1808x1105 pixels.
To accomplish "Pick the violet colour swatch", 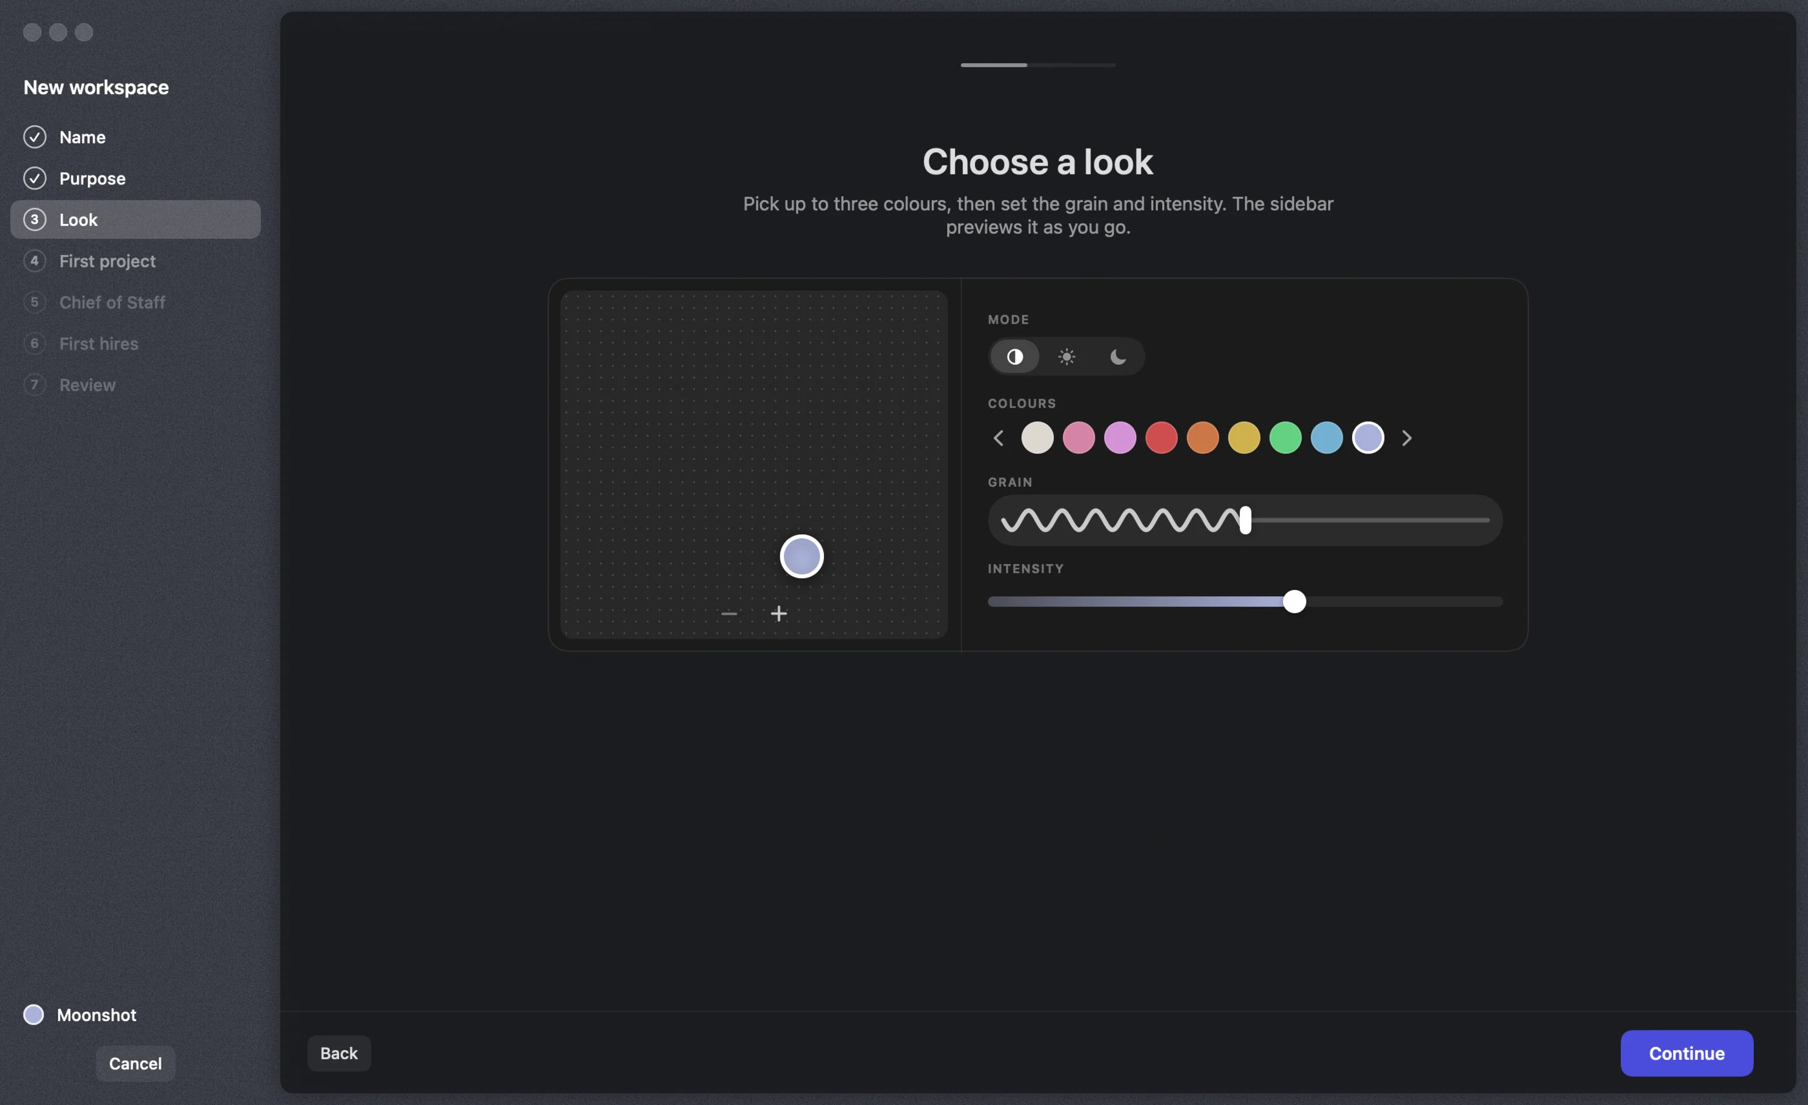I will click(x=1120, y=438).
